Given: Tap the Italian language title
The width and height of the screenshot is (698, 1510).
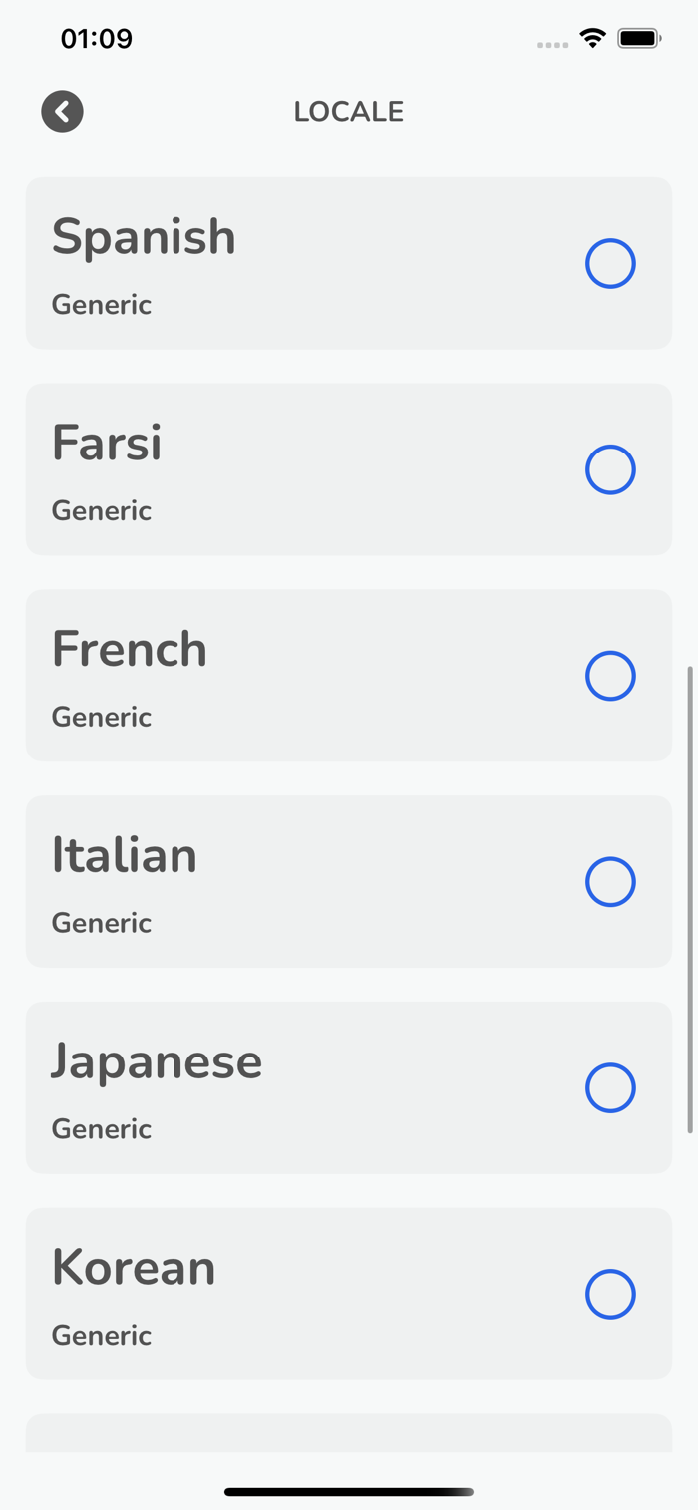Looking at the screenshot, I should (x=125, y=856).
